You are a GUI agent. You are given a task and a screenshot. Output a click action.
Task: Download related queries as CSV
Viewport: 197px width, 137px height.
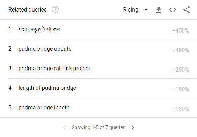[159, 10]
